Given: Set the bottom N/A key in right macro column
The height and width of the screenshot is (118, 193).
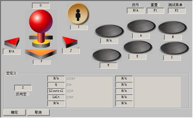Looking at the screenshot, I should tap(124, 103).
